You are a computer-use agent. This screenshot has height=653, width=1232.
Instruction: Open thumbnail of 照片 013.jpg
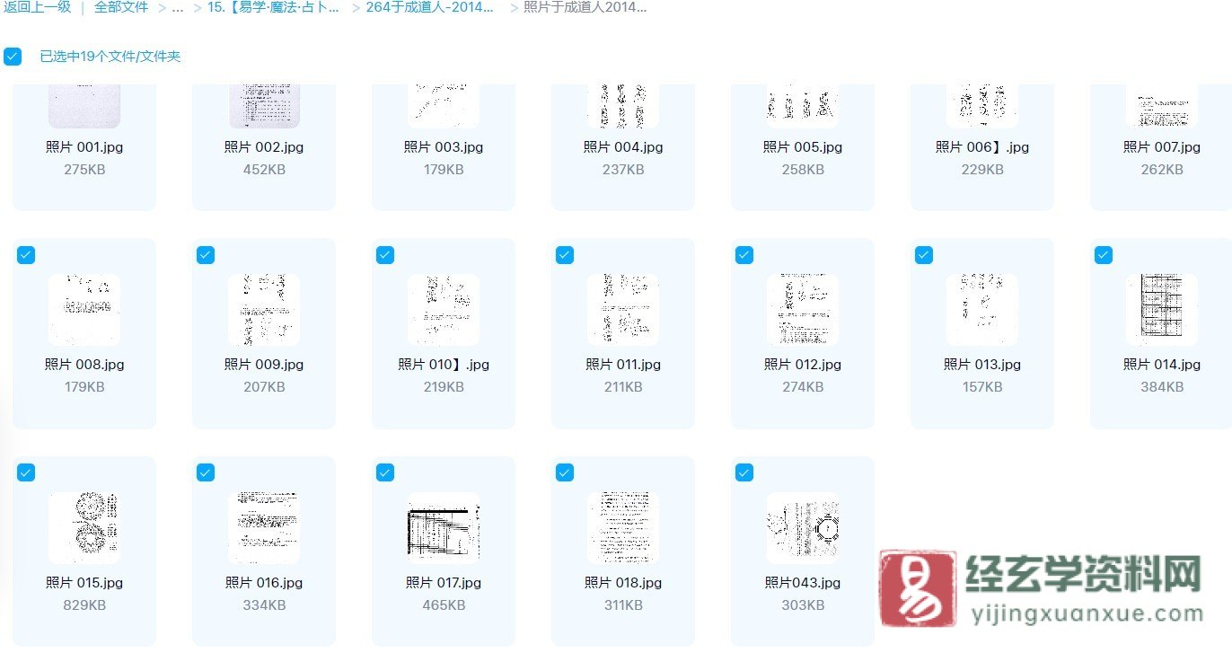(x=982, y=310)
